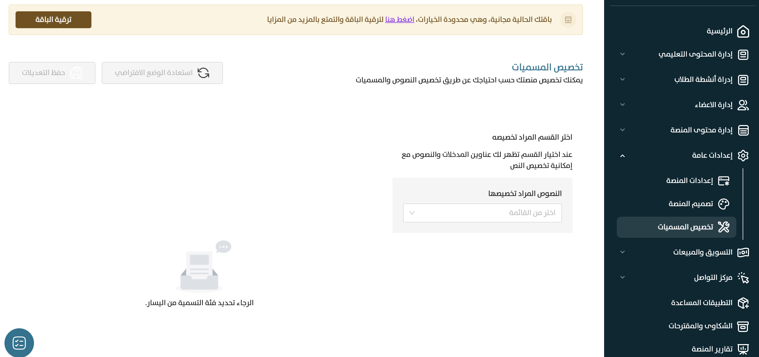
Task: Click the home icon beside الرئيسية
Action: [x=743, y=32]
